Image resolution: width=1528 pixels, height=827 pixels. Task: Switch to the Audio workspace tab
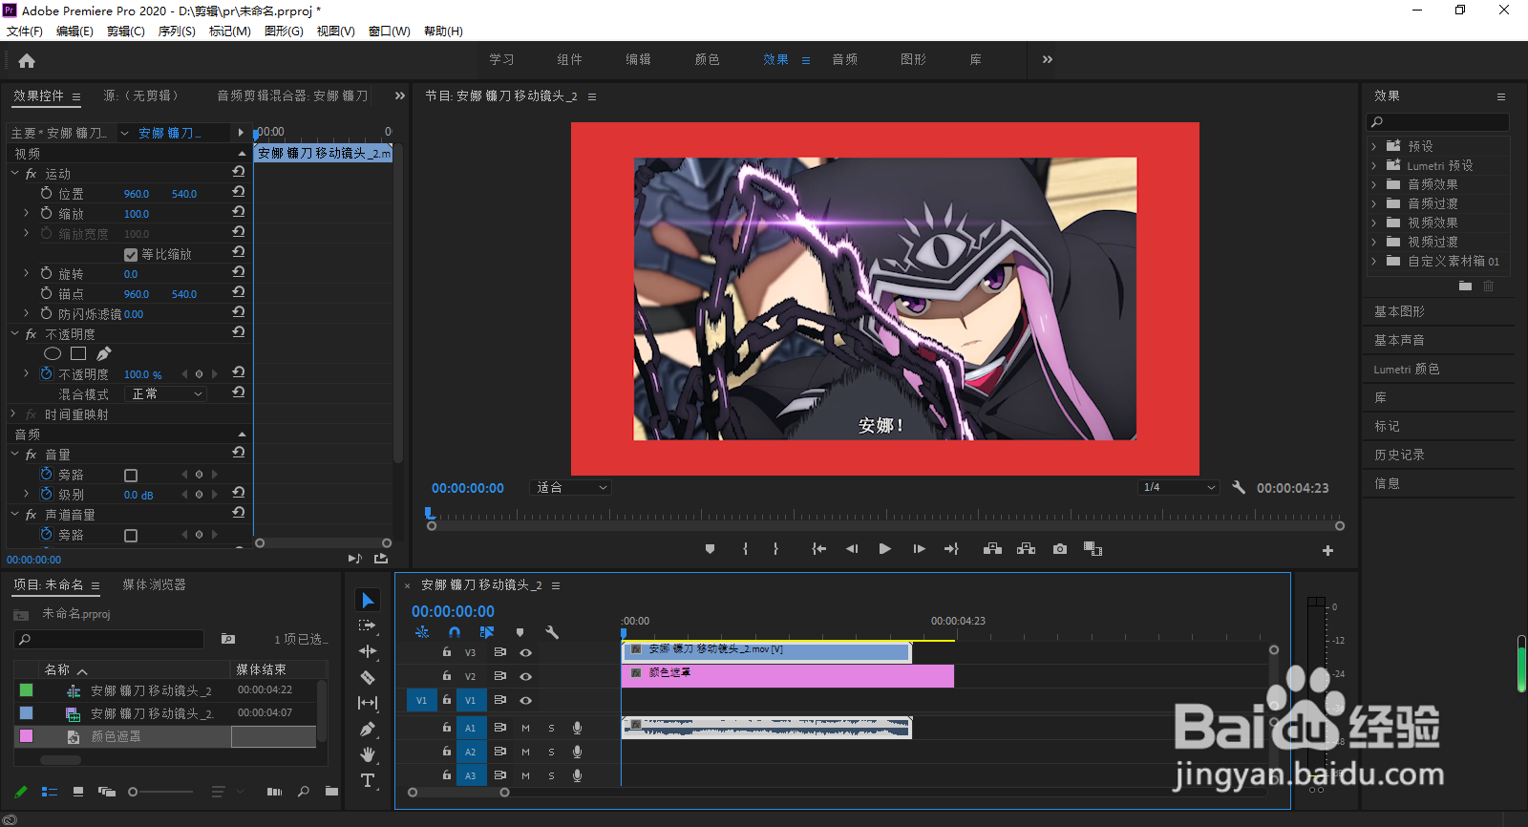tap(845, 59)
